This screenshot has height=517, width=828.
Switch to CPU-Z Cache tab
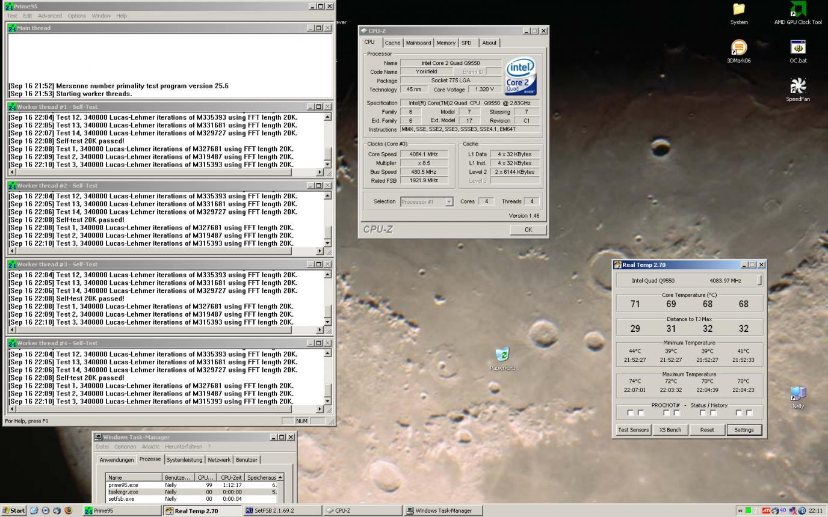click(392, 43)
